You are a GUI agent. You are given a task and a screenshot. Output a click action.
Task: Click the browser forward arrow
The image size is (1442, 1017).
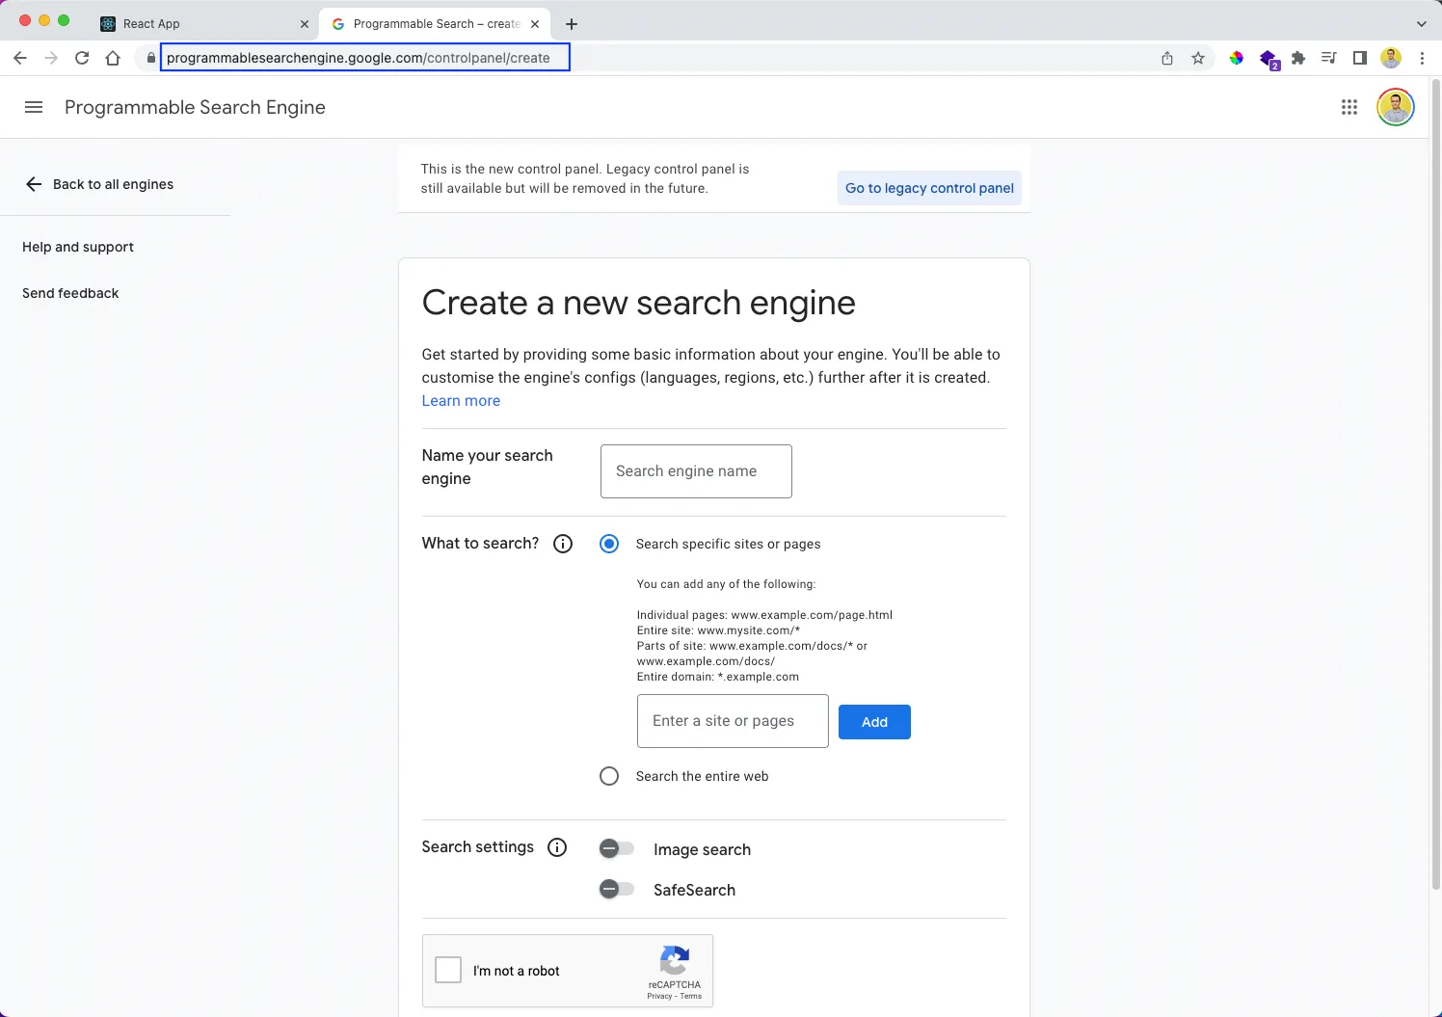pos(51,58)
